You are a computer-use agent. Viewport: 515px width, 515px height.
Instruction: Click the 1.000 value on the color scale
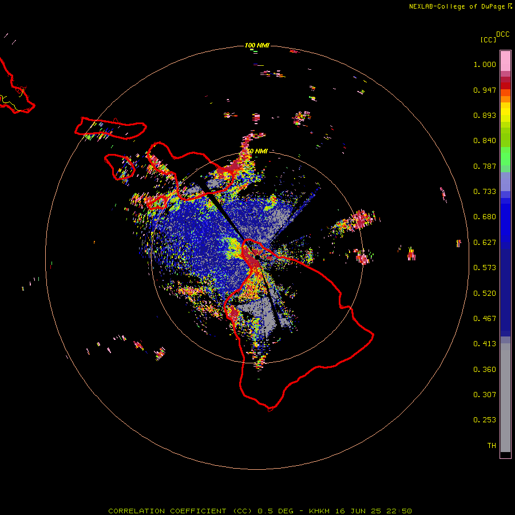click(485, 64)
